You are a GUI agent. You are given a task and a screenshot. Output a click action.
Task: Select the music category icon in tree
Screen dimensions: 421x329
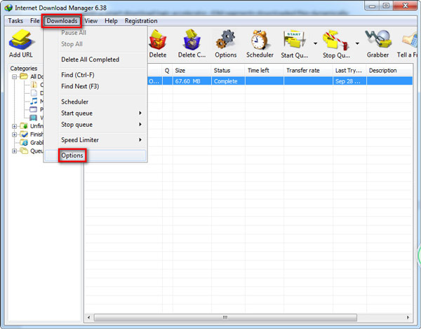(x=34, y=101)
